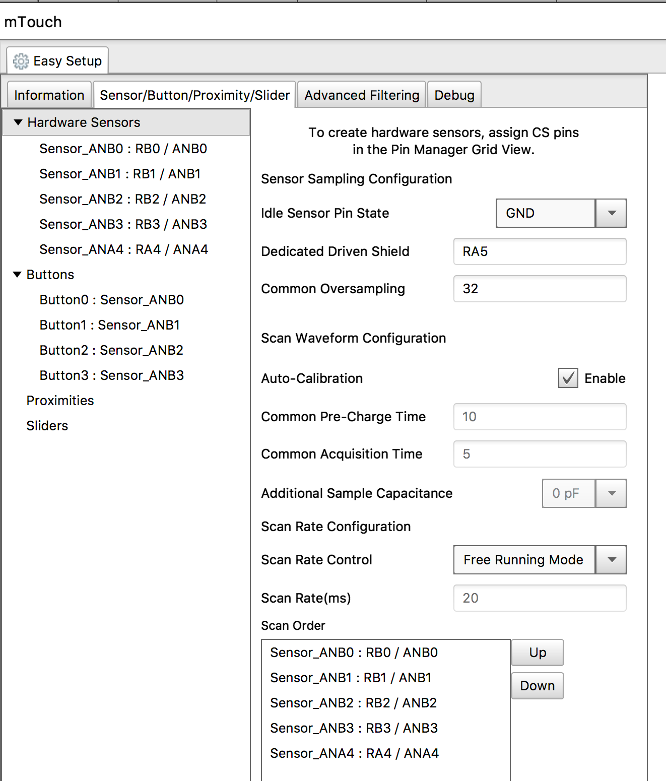Click the Up button in Scan Order
Viewport: 666px width, 781px height.
pos(537,653)
